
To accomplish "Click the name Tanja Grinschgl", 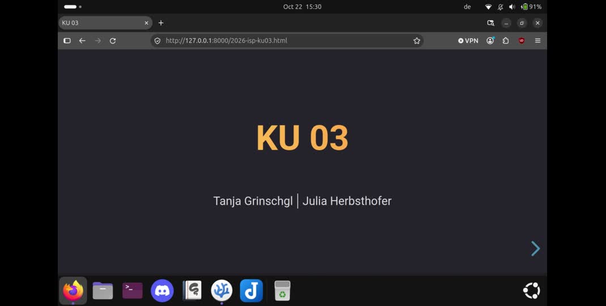I will (253, 201).
